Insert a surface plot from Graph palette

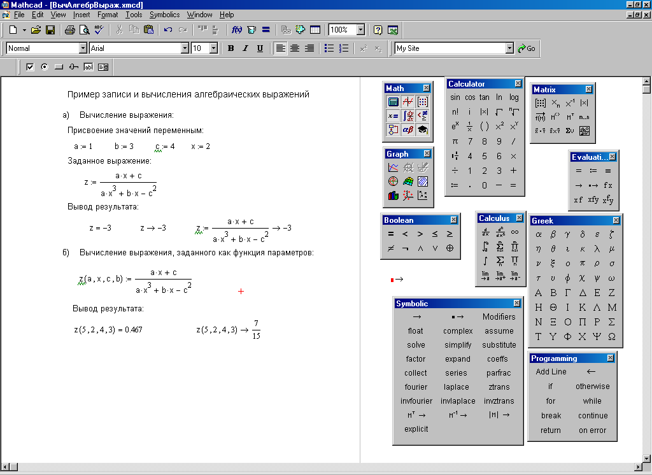point(408,181)
